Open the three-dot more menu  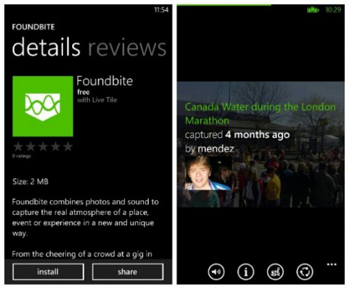coord(332,264)
